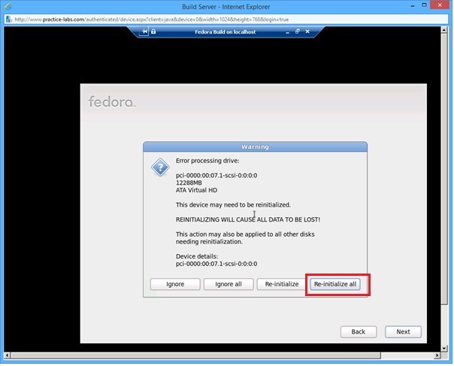
Task: Minimize the Internet Explorer window
Action: coord(413,6)
